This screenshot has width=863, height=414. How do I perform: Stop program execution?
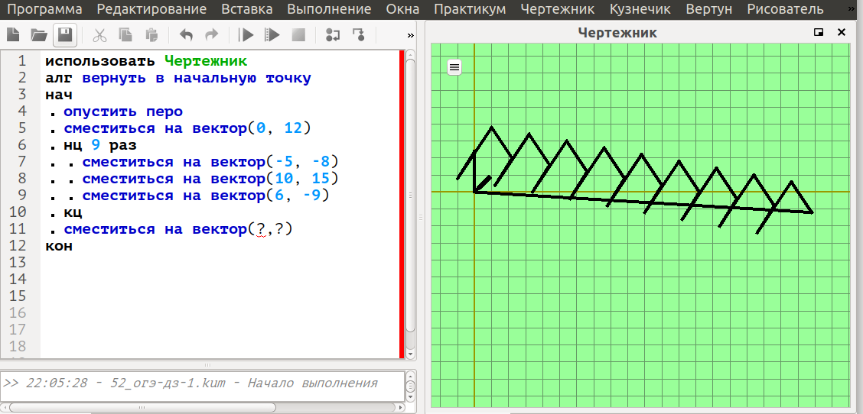point(298,35)
